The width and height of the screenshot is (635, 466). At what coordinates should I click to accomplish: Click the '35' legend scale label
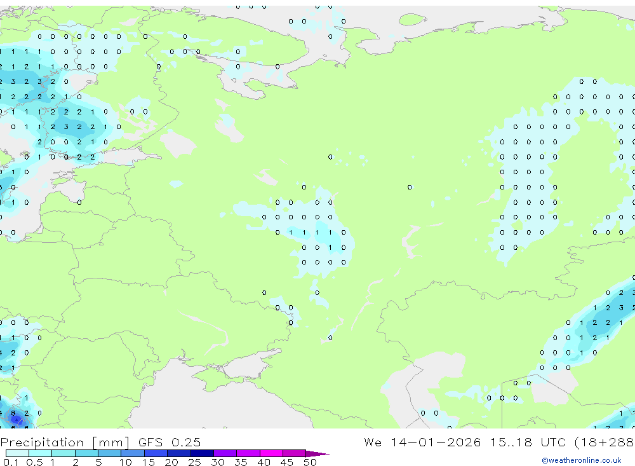(241, 462)
